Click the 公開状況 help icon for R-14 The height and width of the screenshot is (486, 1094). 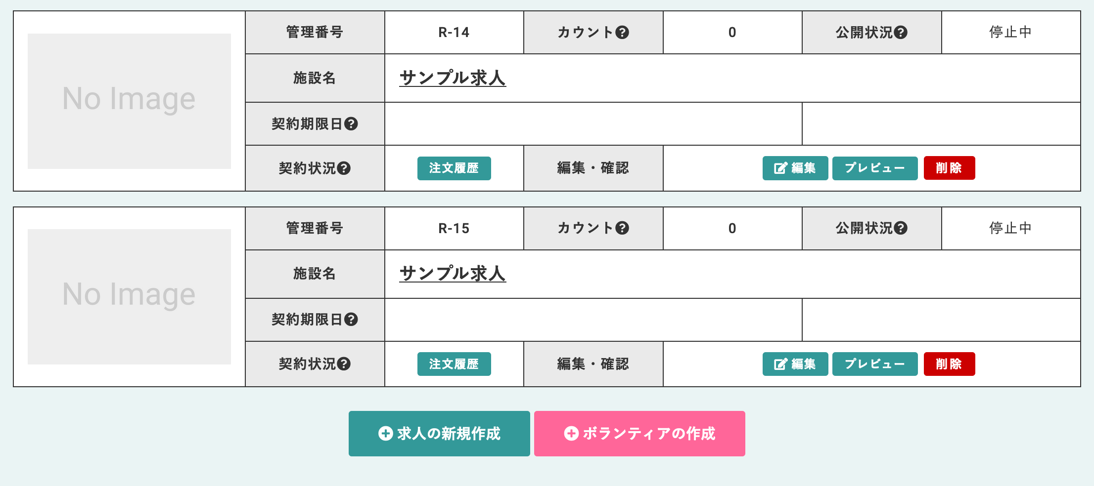coord(901,33)
